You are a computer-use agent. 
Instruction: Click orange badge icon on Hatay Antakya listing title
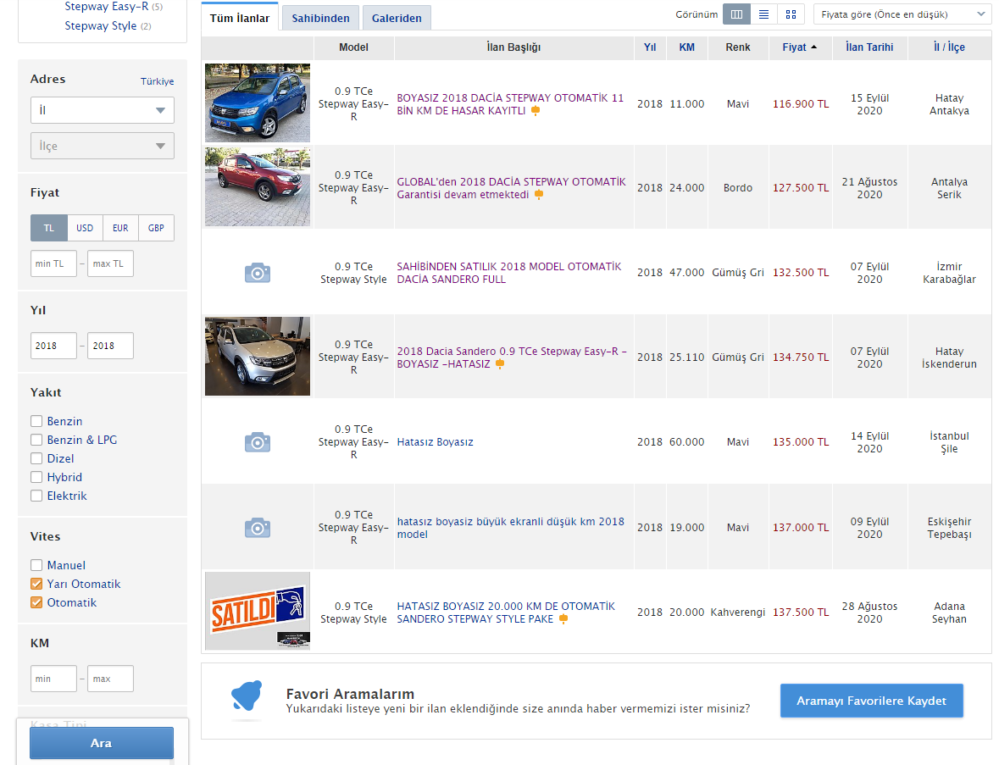(x=536, y=111)
